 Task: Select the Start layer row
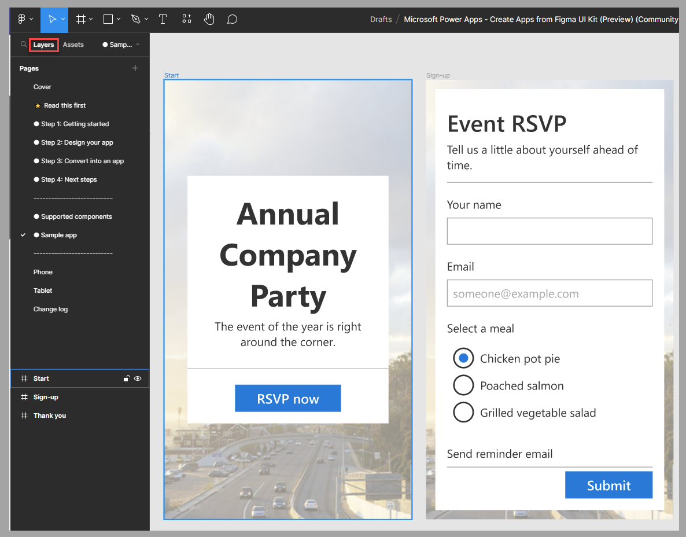click(80, 378)
